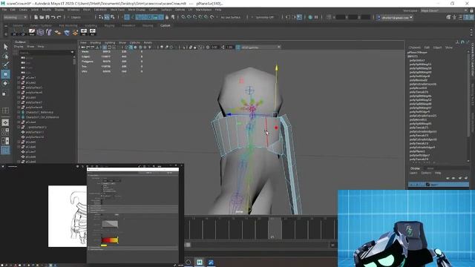Click the red-to-yellow color ramp
This screenshot has width=475, height=267.
click(x=110, y=240)
